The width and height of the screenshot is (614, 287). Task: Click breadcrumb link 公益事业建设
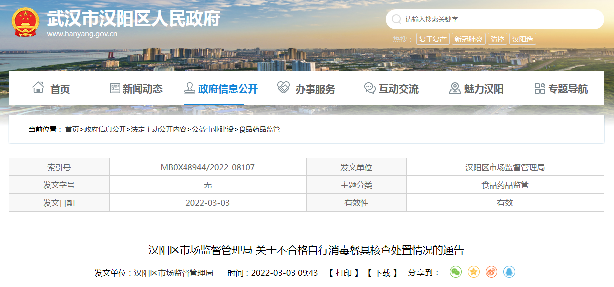(x=213, y=129)
